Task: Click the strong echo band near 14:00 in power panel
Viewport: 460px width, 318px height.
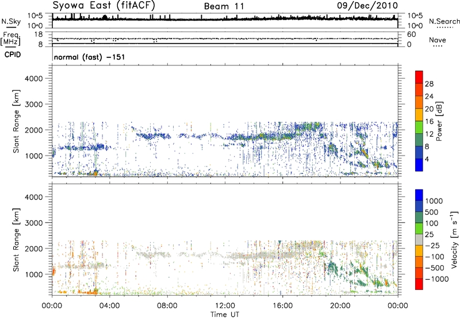Action: 261,136
